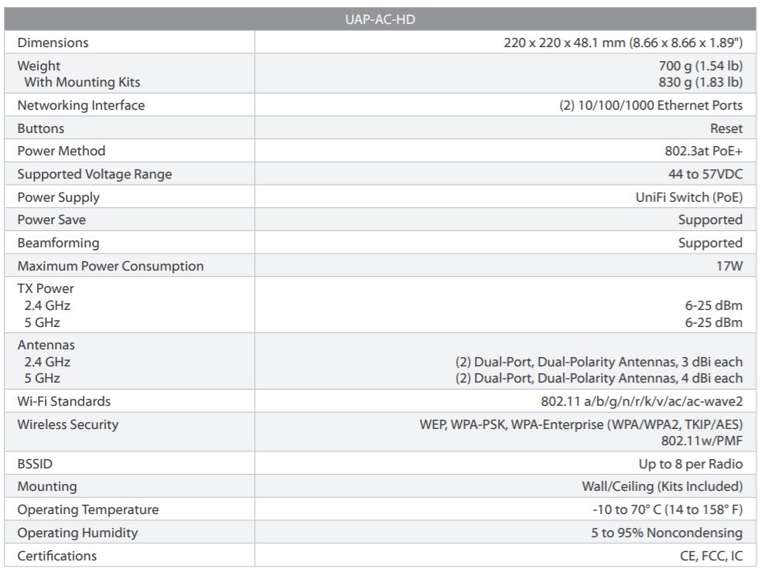Click the Reset value in Buttons row

coord(726,128)
